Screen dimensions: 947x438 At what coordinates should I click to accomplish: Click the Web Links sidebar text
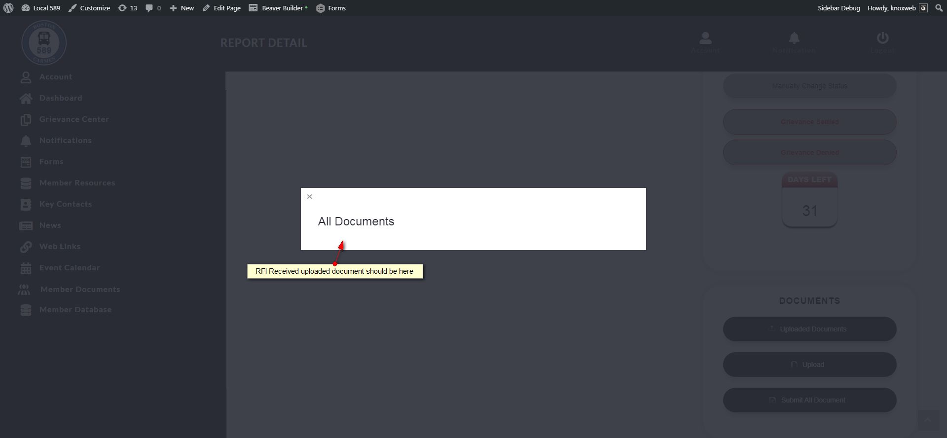point(60,247)
